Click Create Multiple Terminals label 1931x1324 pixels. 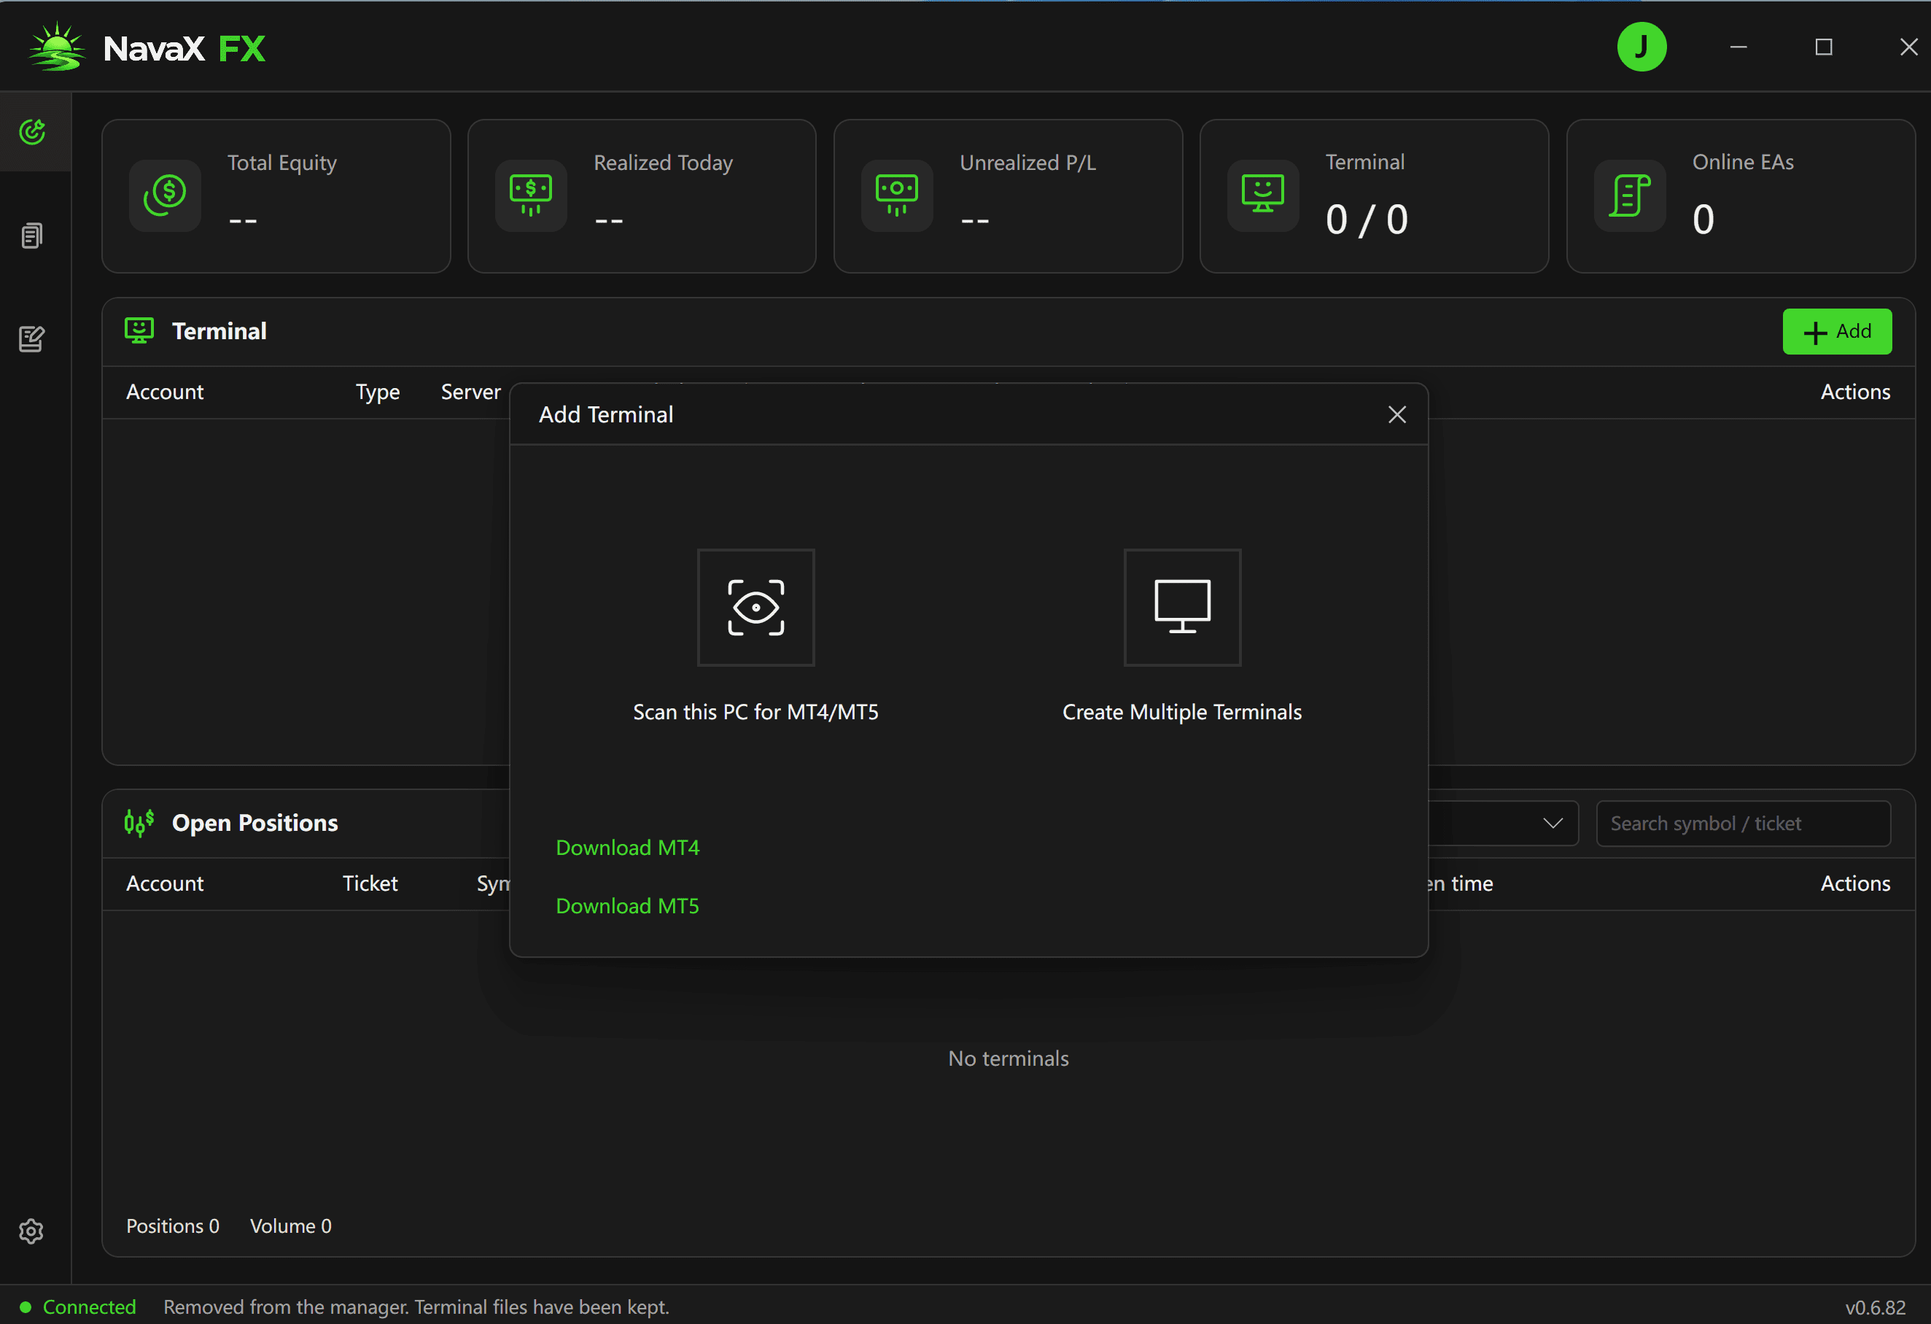coord(1182,712)
